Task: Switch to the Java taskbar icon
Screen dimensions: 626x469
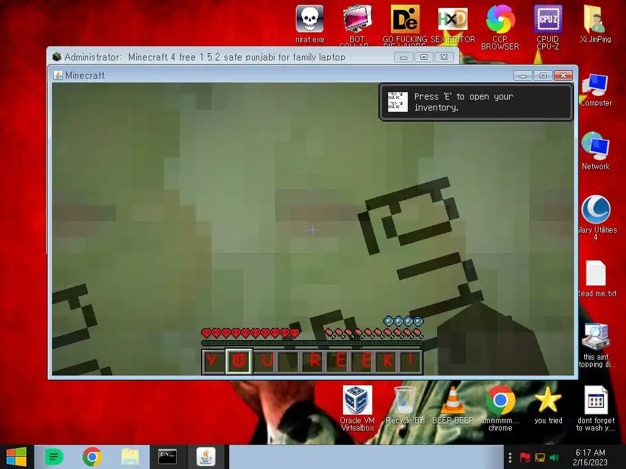Action: pyautogui.click(x=206, y=457)
